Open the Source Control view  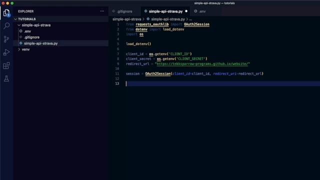pyautogui.click(x=6, y=39)
